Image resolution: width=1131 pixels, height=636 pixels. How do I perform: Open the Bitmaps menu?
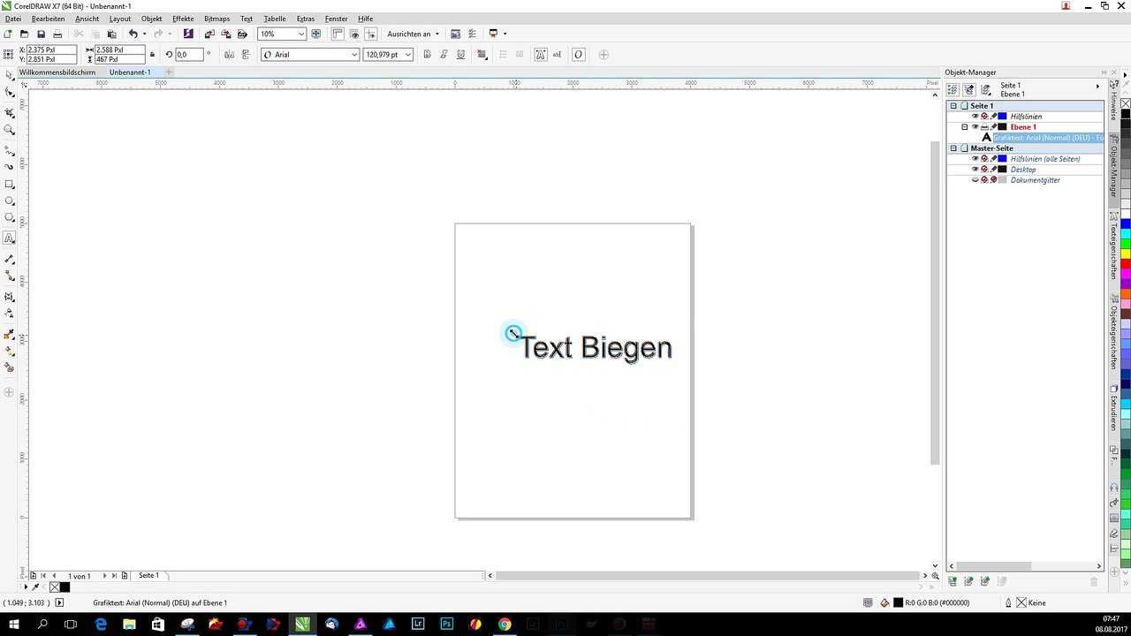pos(216,19)
